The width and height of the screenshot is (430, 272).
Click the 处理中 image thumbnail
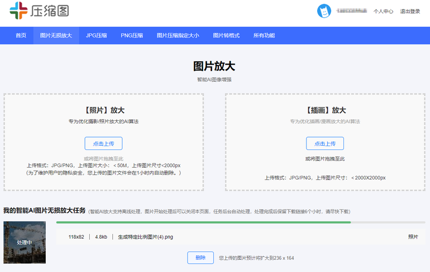point(24,242)
